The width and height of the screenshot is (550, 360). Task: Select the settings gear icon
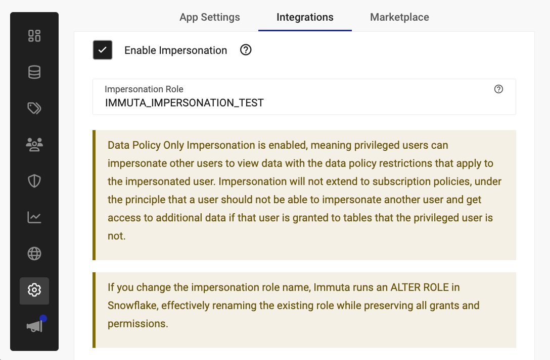coord(34,290)
